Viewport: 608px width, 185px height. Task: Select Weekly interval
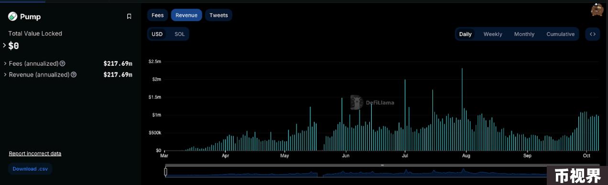[493, 34]
